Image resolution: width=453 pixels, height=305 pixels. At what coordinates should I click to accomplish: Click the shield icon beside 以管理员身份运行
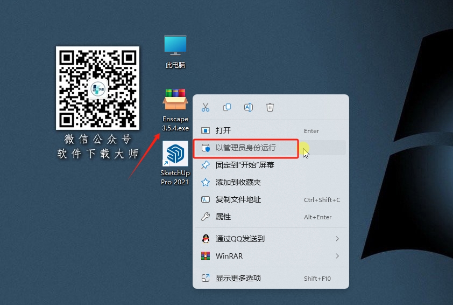click(x=206, y=148)
